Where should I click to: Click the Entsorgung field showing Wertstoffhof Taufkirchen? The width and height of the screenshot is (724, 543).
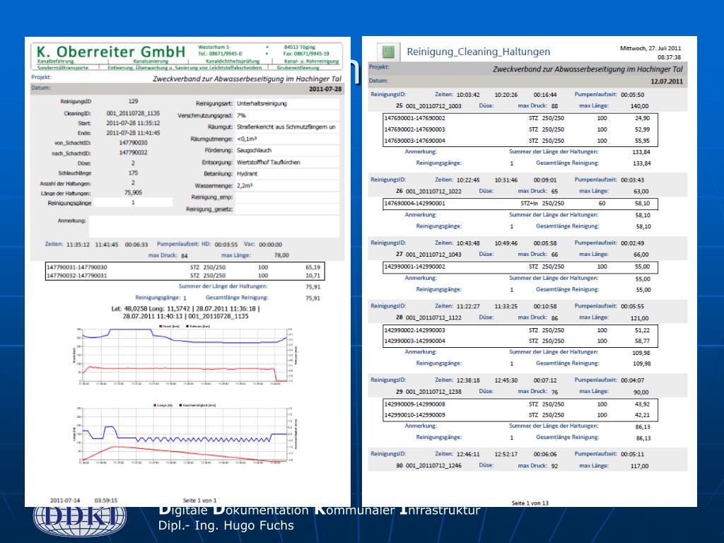(287, 162)
